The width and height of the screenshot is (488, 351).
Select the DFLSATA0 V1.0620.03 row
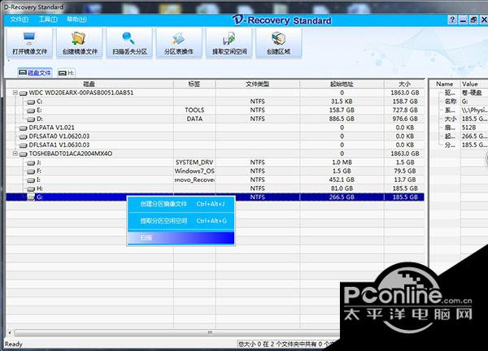215,136
